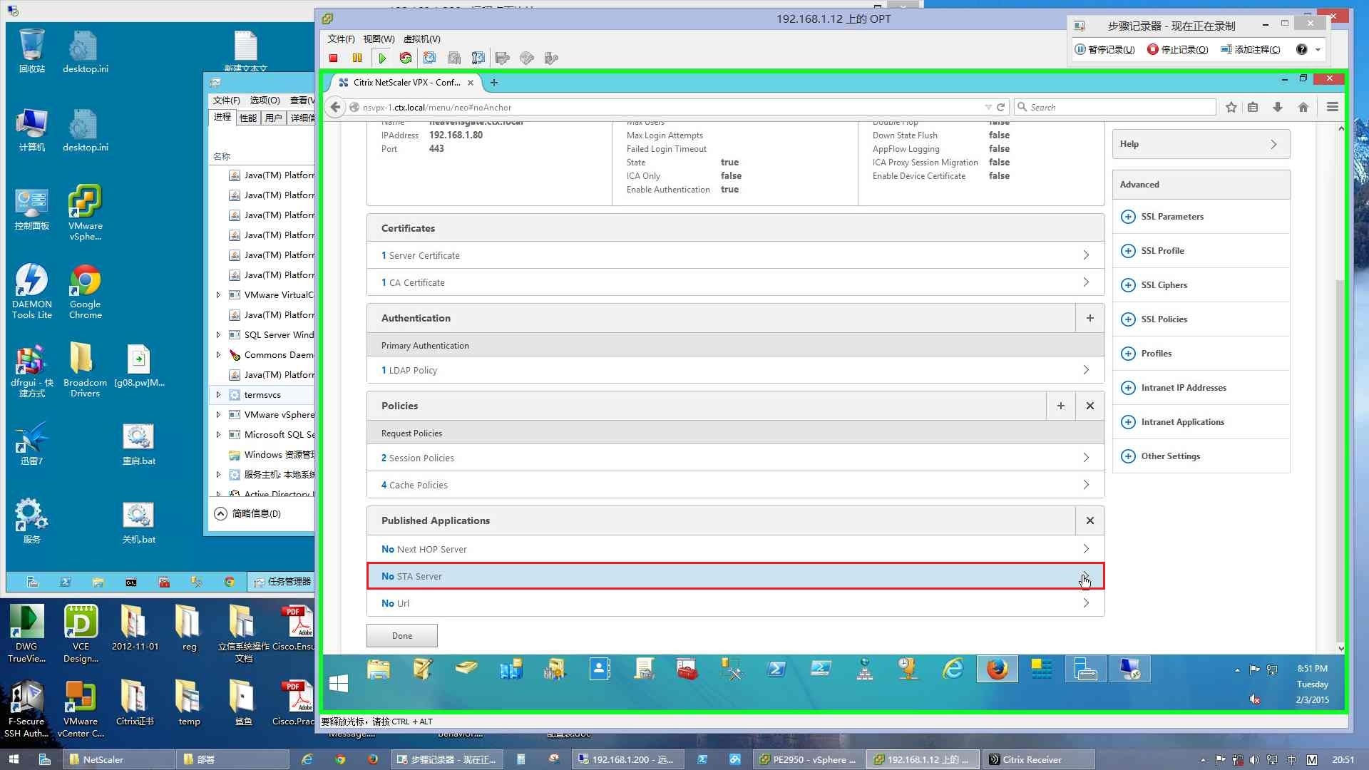The image size is (1369, 770).
Task: Open Cache Policies row
Action: [x=735, y=485]
